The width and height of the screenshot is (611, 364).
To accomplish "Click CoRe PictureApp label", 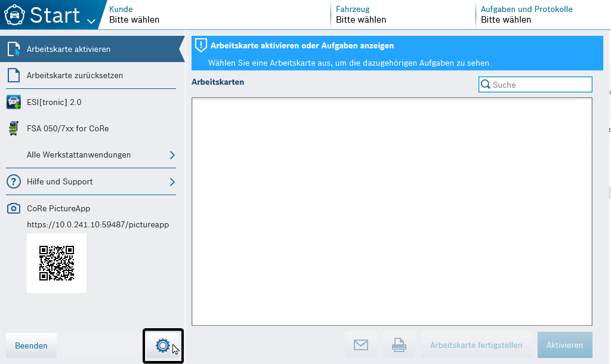I will tap(58, 208).
